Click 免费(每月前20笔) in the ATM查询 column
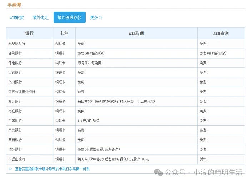The width and height of the screenshot is (250, 182). coord(213,53)
